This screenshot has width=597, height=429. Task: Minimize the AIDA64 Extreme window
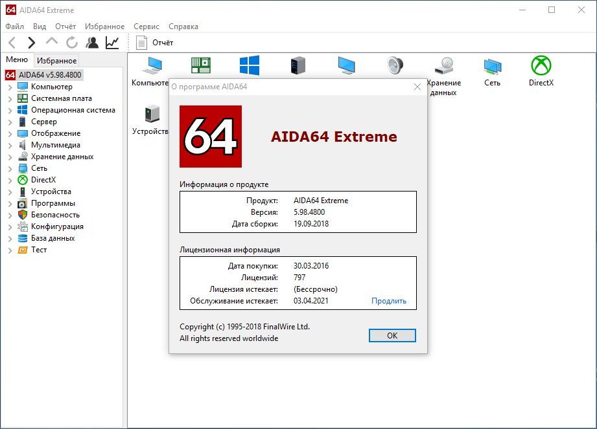click(x=522, y=10)
